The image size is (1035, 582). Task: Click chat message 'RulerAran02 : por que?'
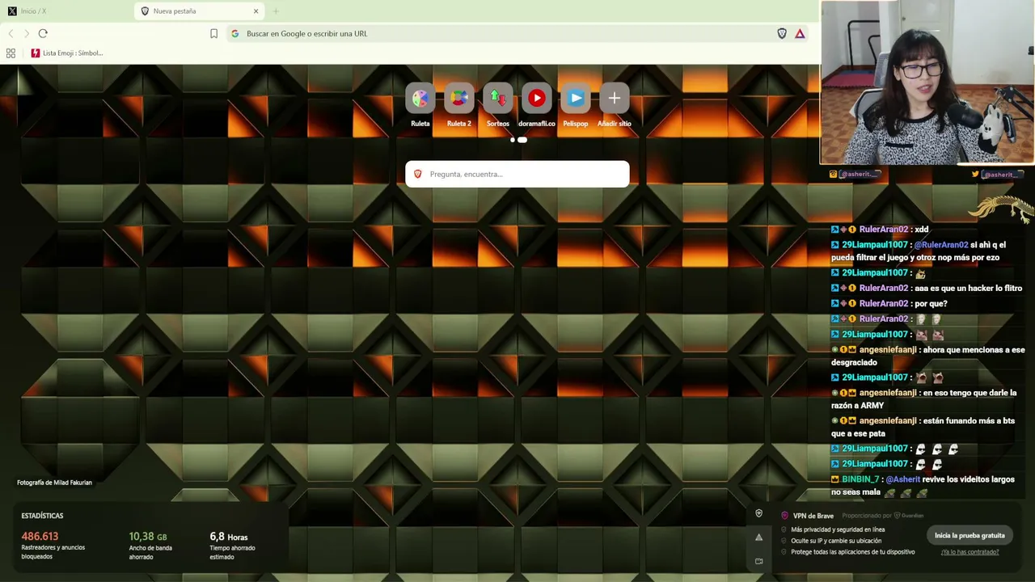(x=889, y=304)
